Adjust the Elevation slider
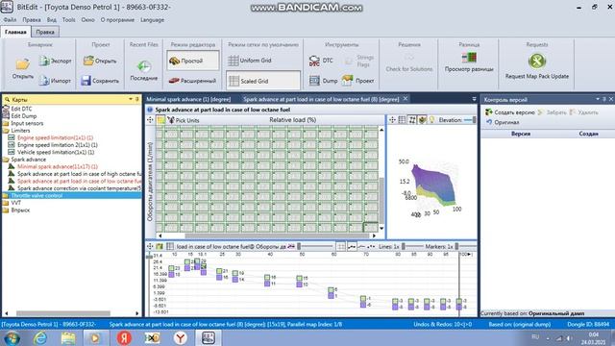This screenshot has height=346, width=615. pos(470,120)
